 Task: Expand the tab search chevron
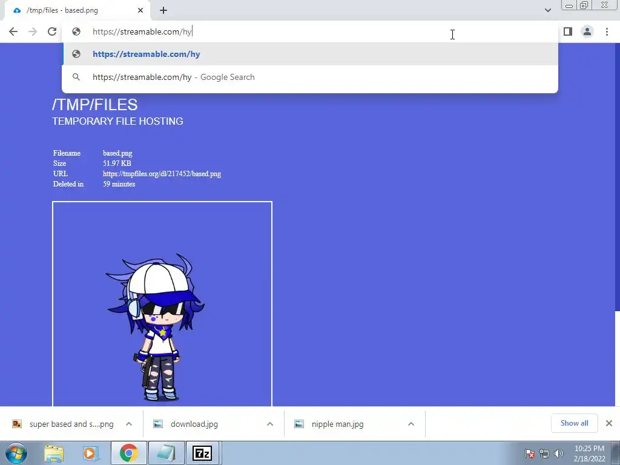(x=547, y=10)
